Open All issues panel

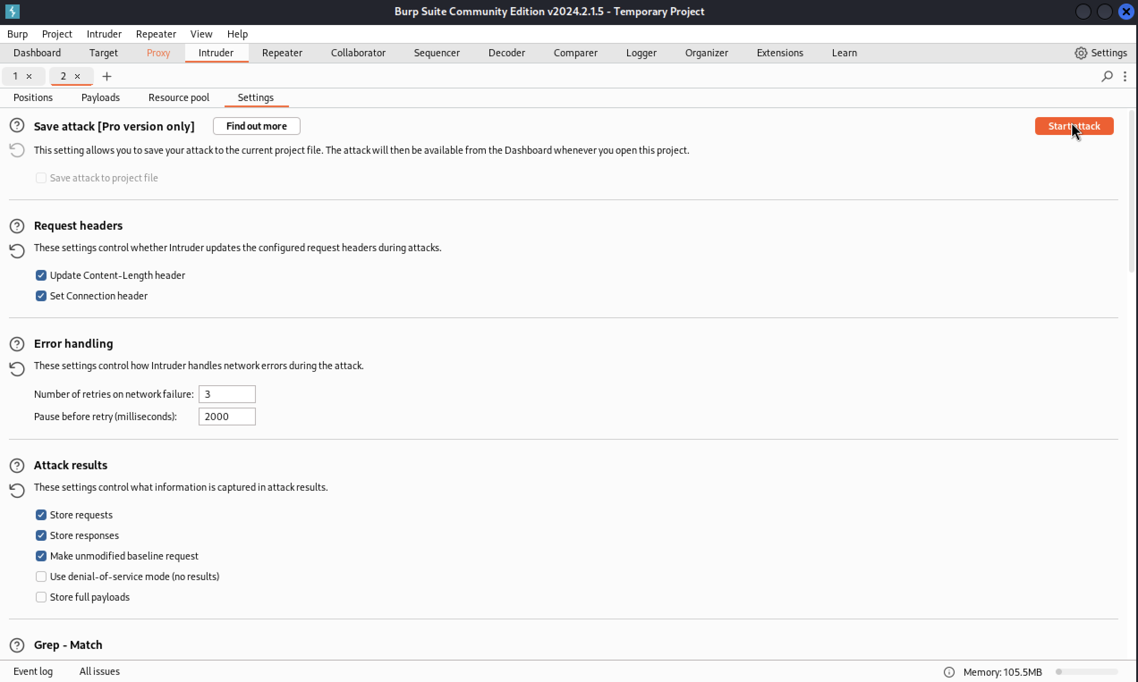(x=99, y=671)
